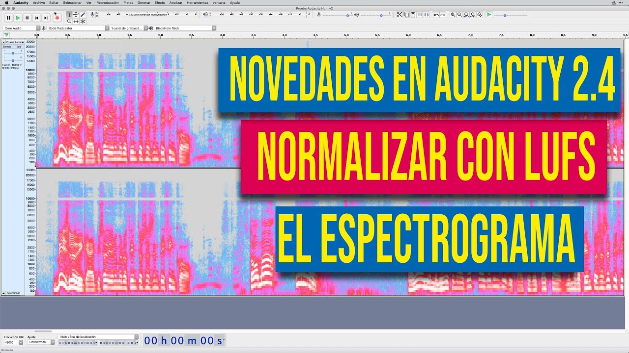
Task: Open the Editar menu
Action: pyautogui.click(x=54, y=2)
